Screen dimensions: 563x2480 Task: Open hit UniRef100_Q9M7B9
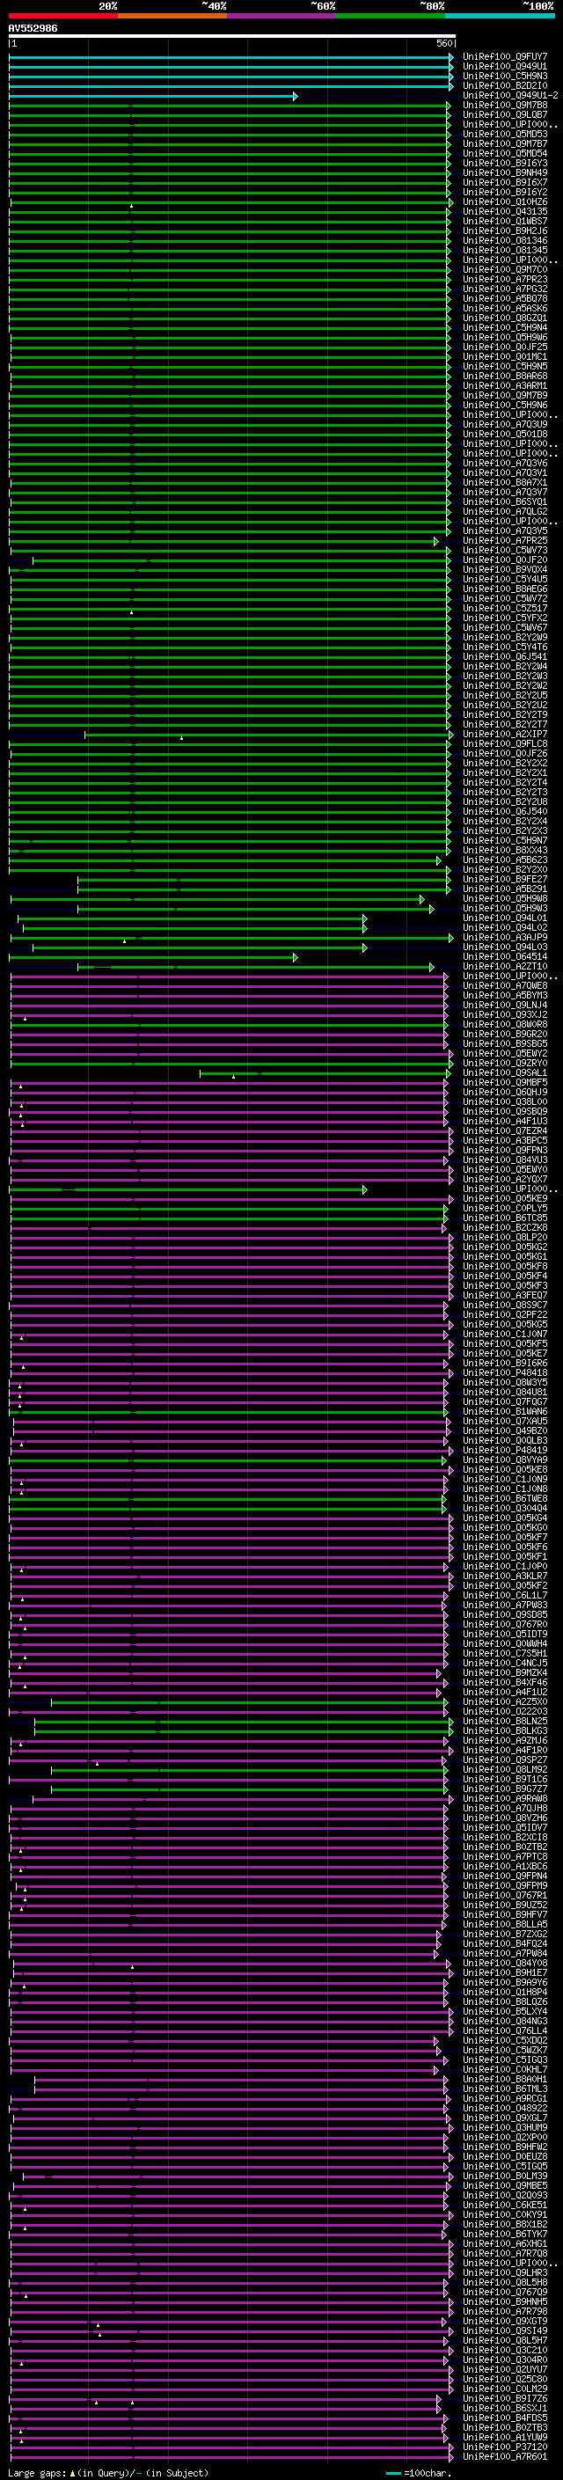tap(504, 396)
